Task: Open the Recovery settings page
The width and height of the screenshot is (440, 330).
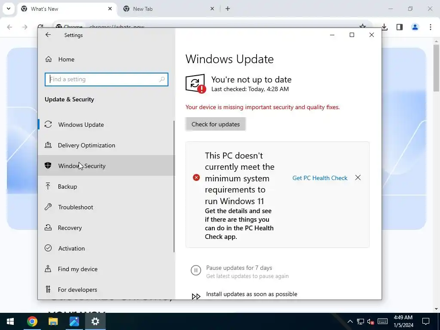Action: click(x=107, y=228)
